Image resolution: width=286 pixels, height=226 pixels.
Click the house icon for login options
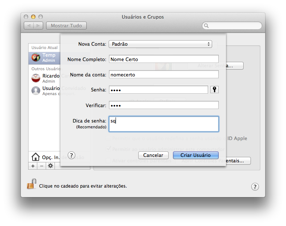35,157
